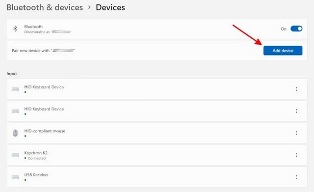The image size is (314, 192).
Task: Click the HID-compliant mouse icon
Action: pyautogui.click(x=15, y=133)
